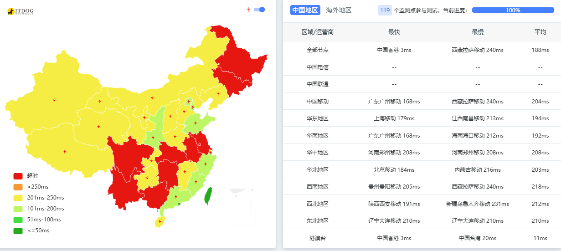The height and width of the screenshot is (251, 561).
Task: Click the lightning marker in Xinjiang region
Action: pyautogui.click(x=54, y=100)
